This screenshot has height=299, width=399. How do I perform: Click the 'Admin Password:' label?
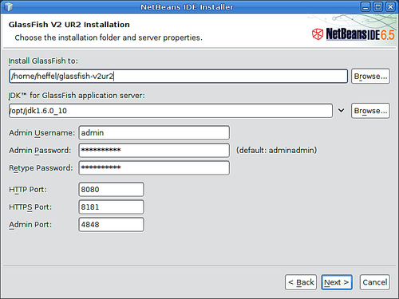click(x=40, y=150)
